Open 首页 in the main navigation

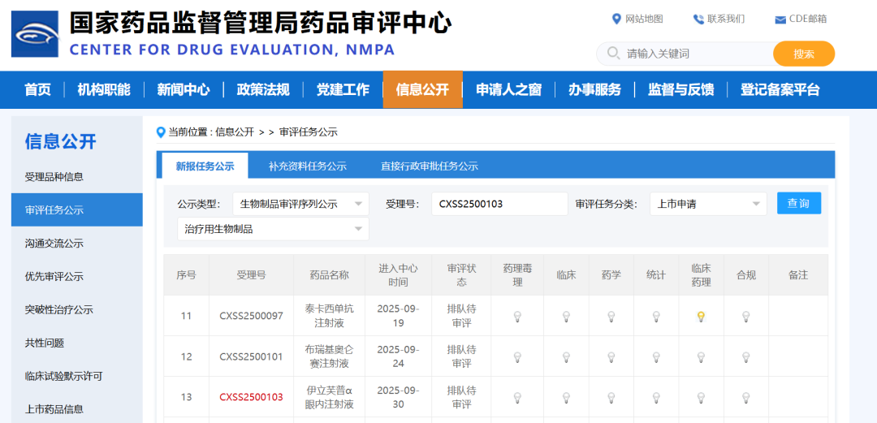37,89
